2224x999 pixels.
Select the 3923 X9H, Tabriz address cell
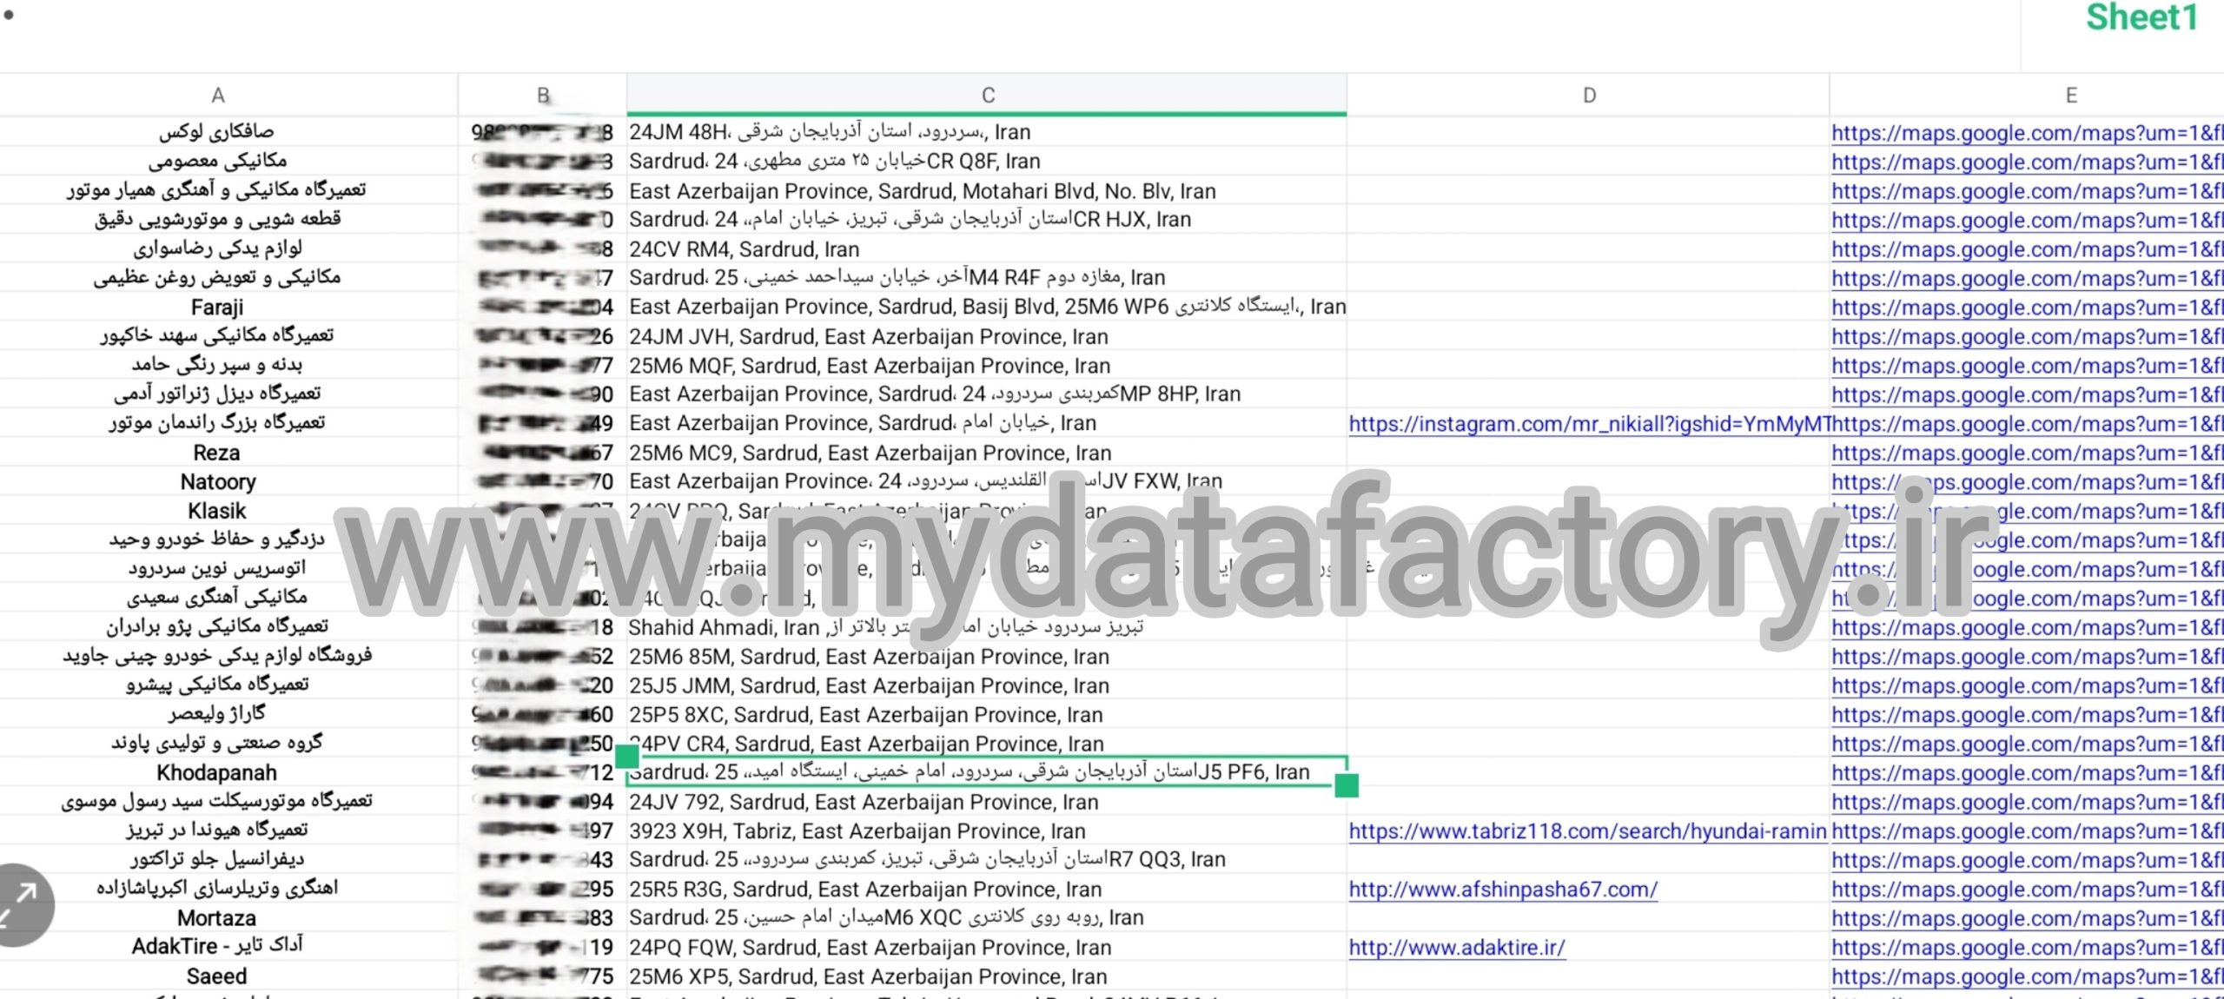point(857,831)
